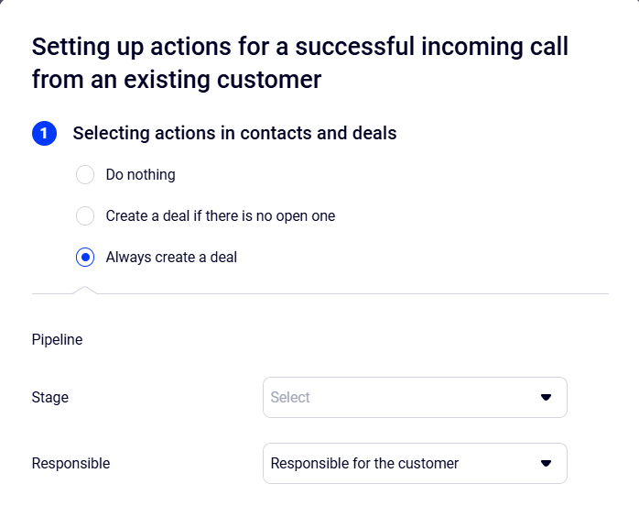Click the "Do nothing" option label text

tap(141, 175)
